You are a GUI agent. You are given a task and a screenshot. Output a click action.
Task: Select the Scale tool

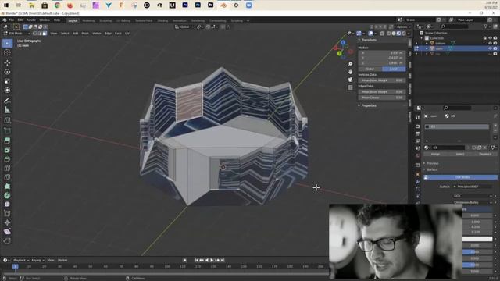(x=7, y=81)
